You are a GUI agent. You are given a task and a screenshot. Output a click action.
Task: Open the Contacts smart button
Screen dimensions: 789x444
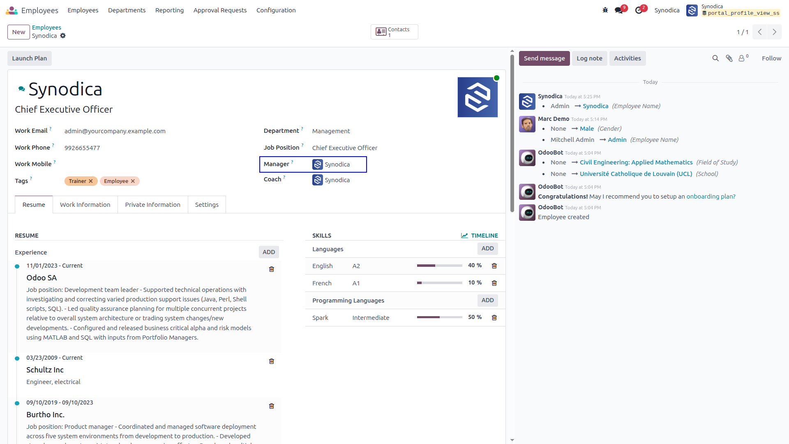[394, 32]
